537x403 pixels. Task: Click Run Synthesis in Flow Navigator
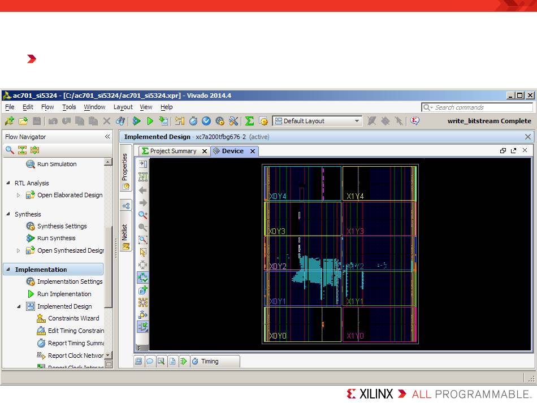point(56,238)
